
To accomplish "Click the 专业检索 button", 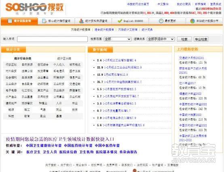I will pyautogui.click(x=201, y=39).
